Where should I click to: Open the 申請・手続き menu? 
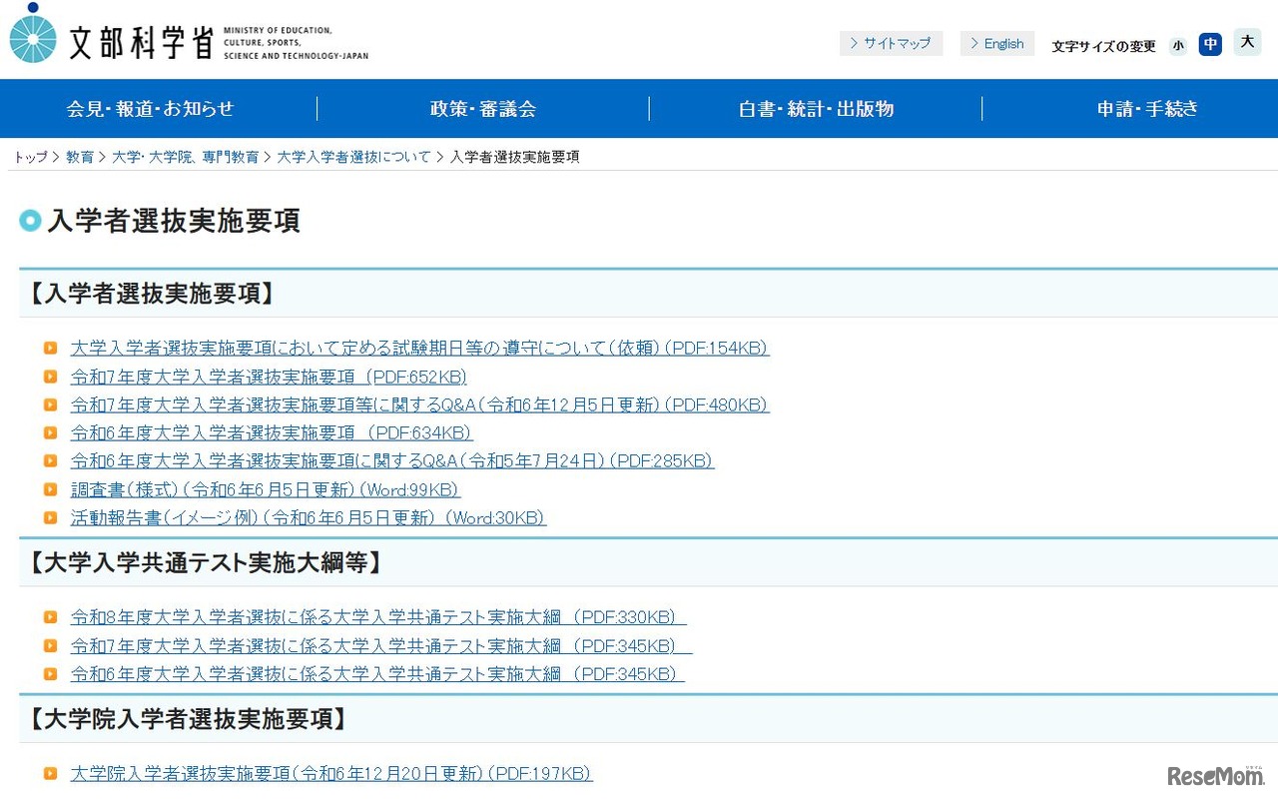pos(1146,109)
